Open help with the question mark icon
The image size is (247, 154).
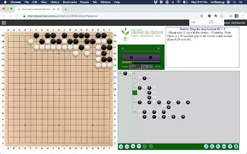tap(230, 146)
